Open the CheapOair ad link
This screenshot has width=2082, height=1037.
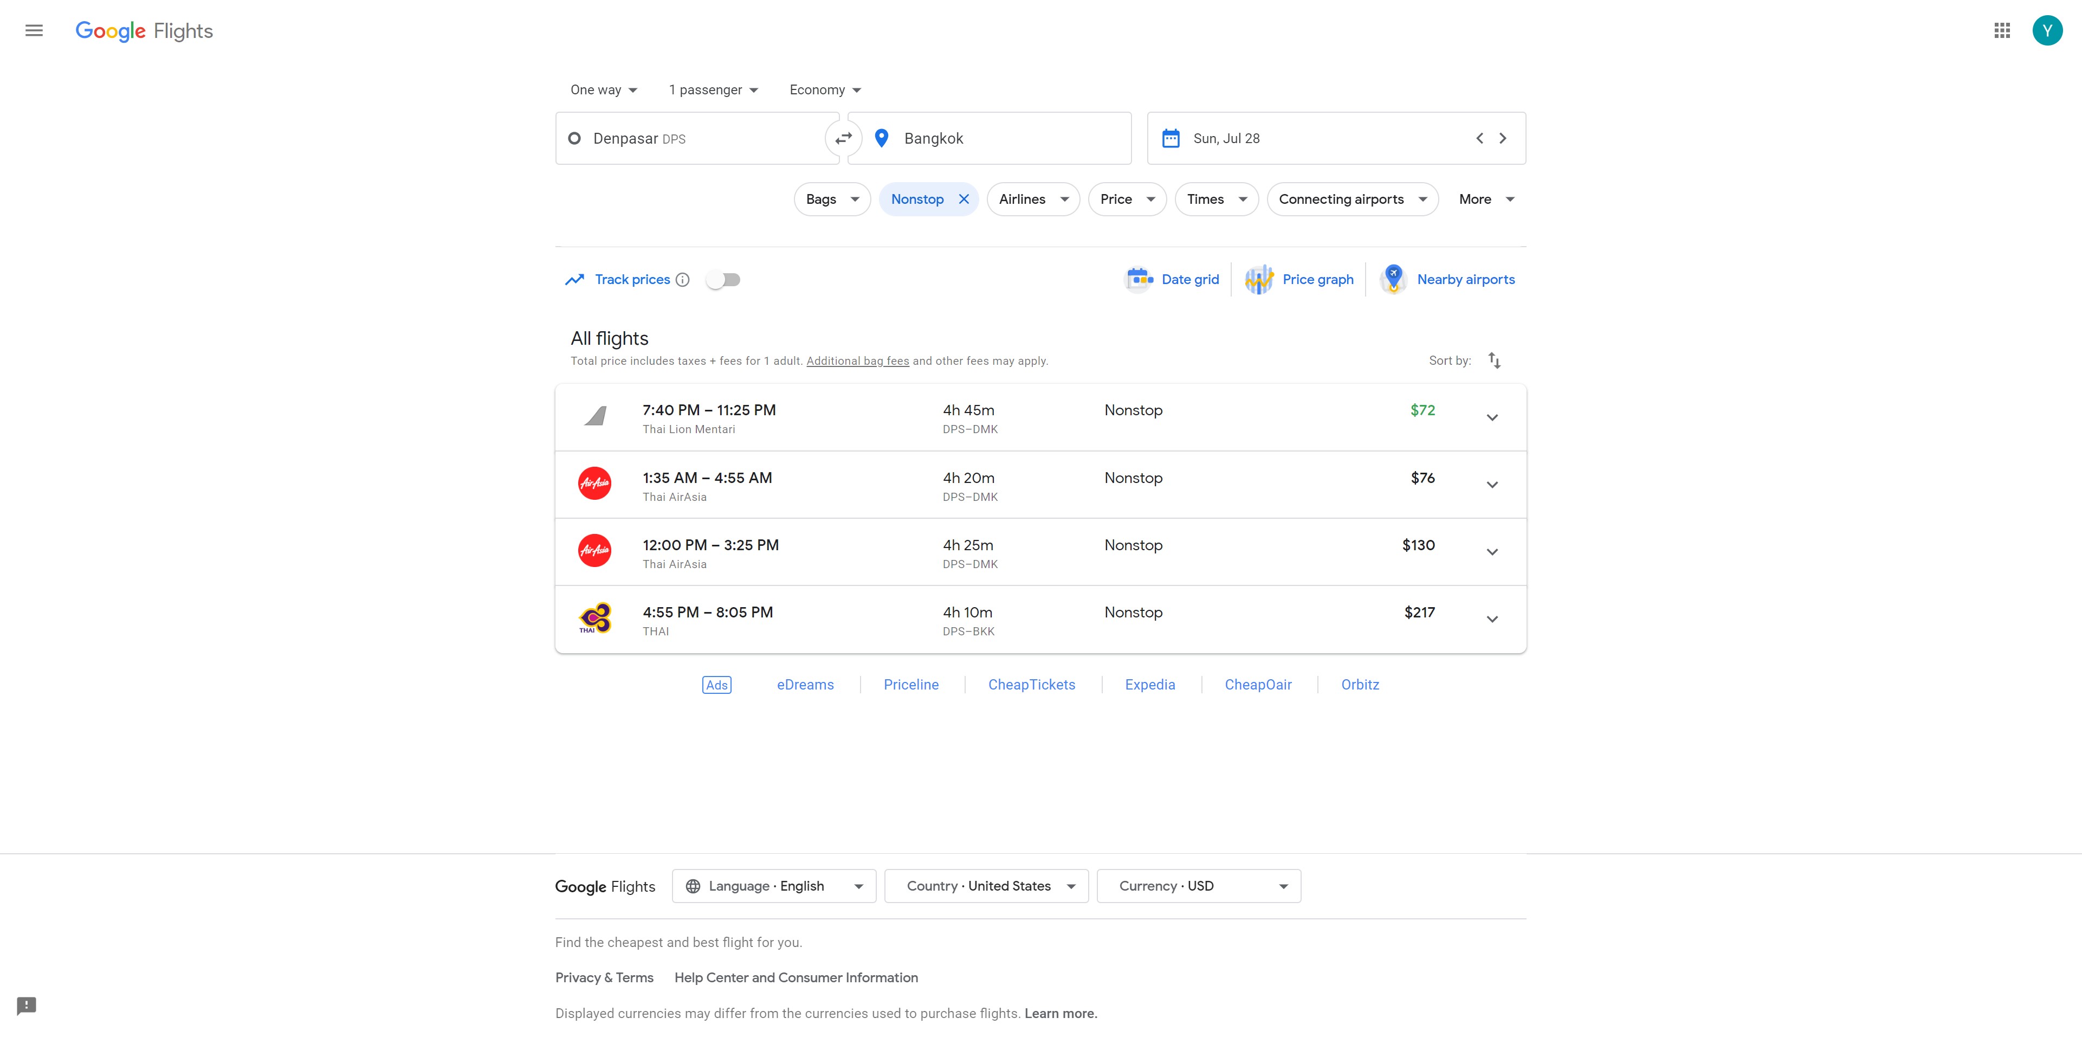click(x=1258, y=685)
